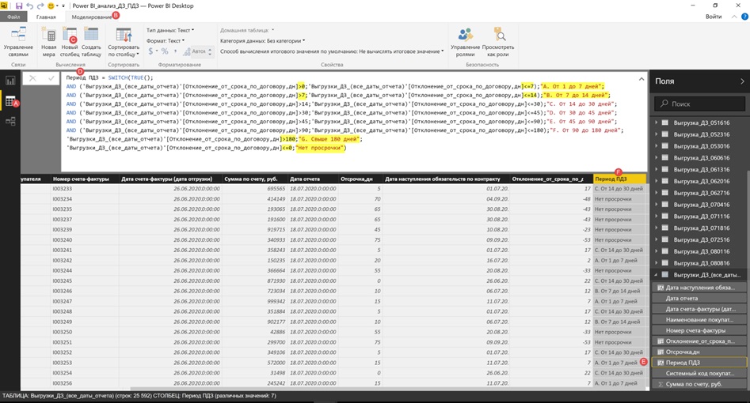Screen dimensions: 750x403
Task: Expand table Выгрузка_ДЗ_051616
Action: (x=656, y=122)
